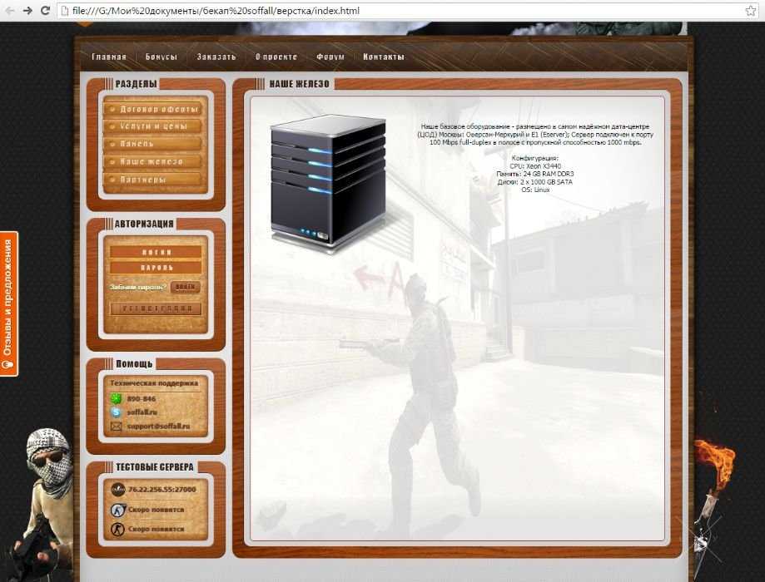The width and height of the screenshot is (765, 582).
Task: Click the browser forward arrow
Action: pos(27,10)
